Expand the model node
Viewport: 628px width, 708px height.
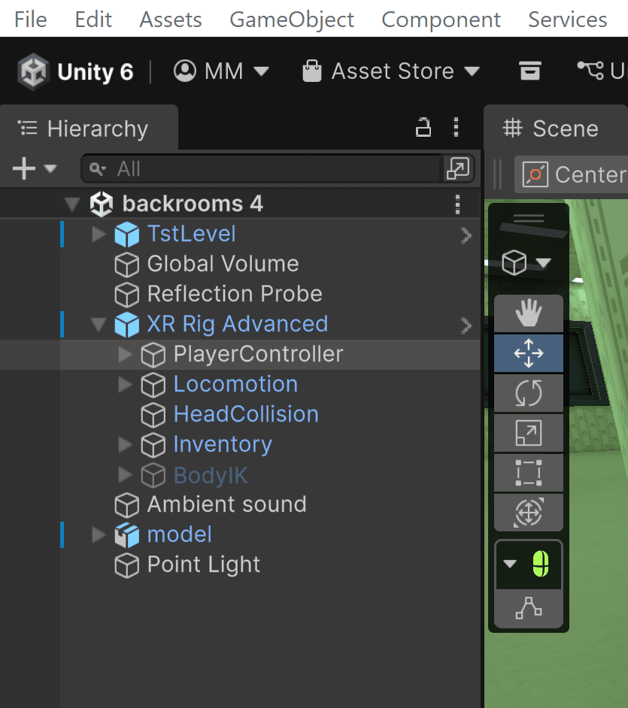(99, 534)
